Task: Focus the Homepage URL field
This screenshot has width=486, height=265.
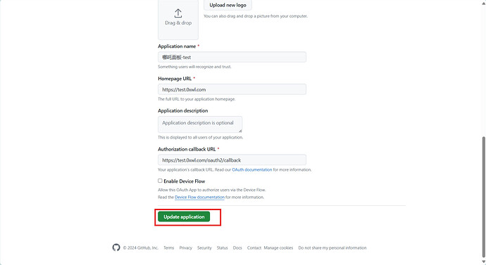Action: 232,89
